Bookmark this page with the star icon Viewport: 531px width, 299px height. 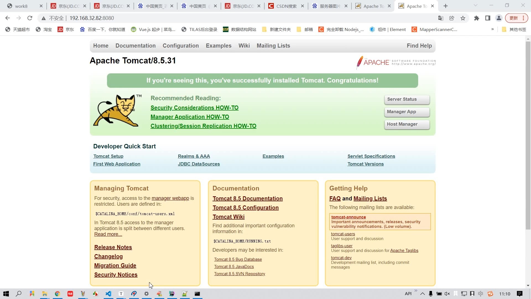point(463,18)
